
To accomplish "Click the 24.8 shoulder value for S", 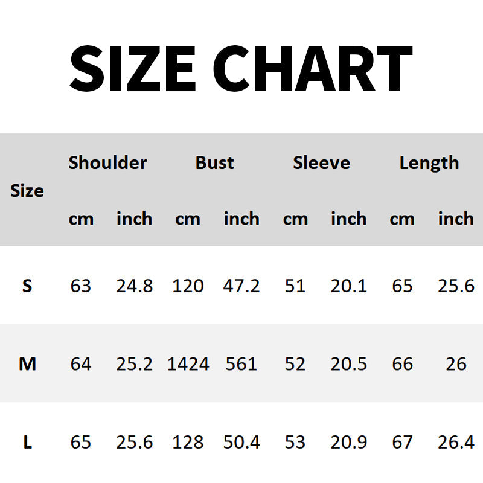I will click(x=134, y=286).
